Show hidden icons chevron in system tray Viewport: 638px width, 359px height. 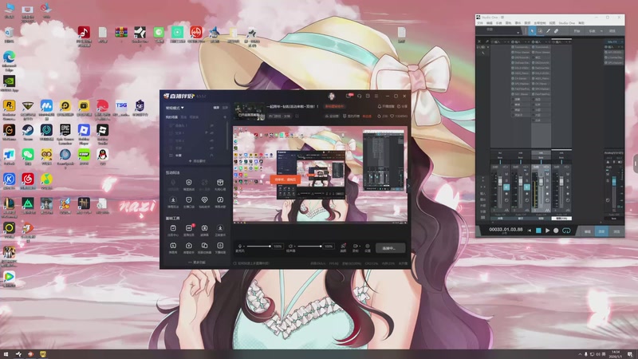tap(580, 354)
